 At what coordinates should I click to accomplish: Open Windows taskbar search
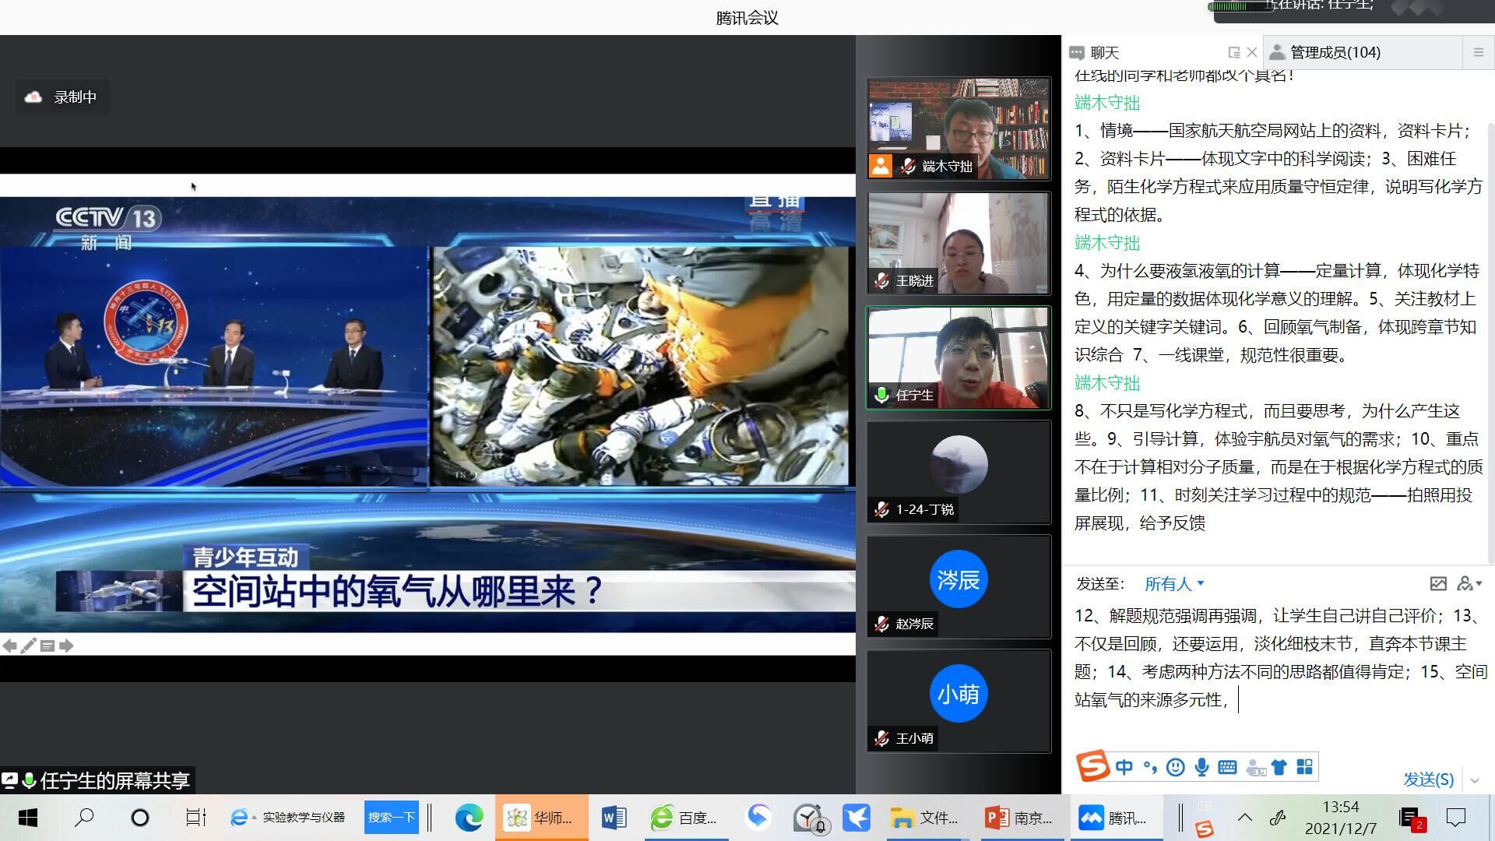(x=84, y=818)
